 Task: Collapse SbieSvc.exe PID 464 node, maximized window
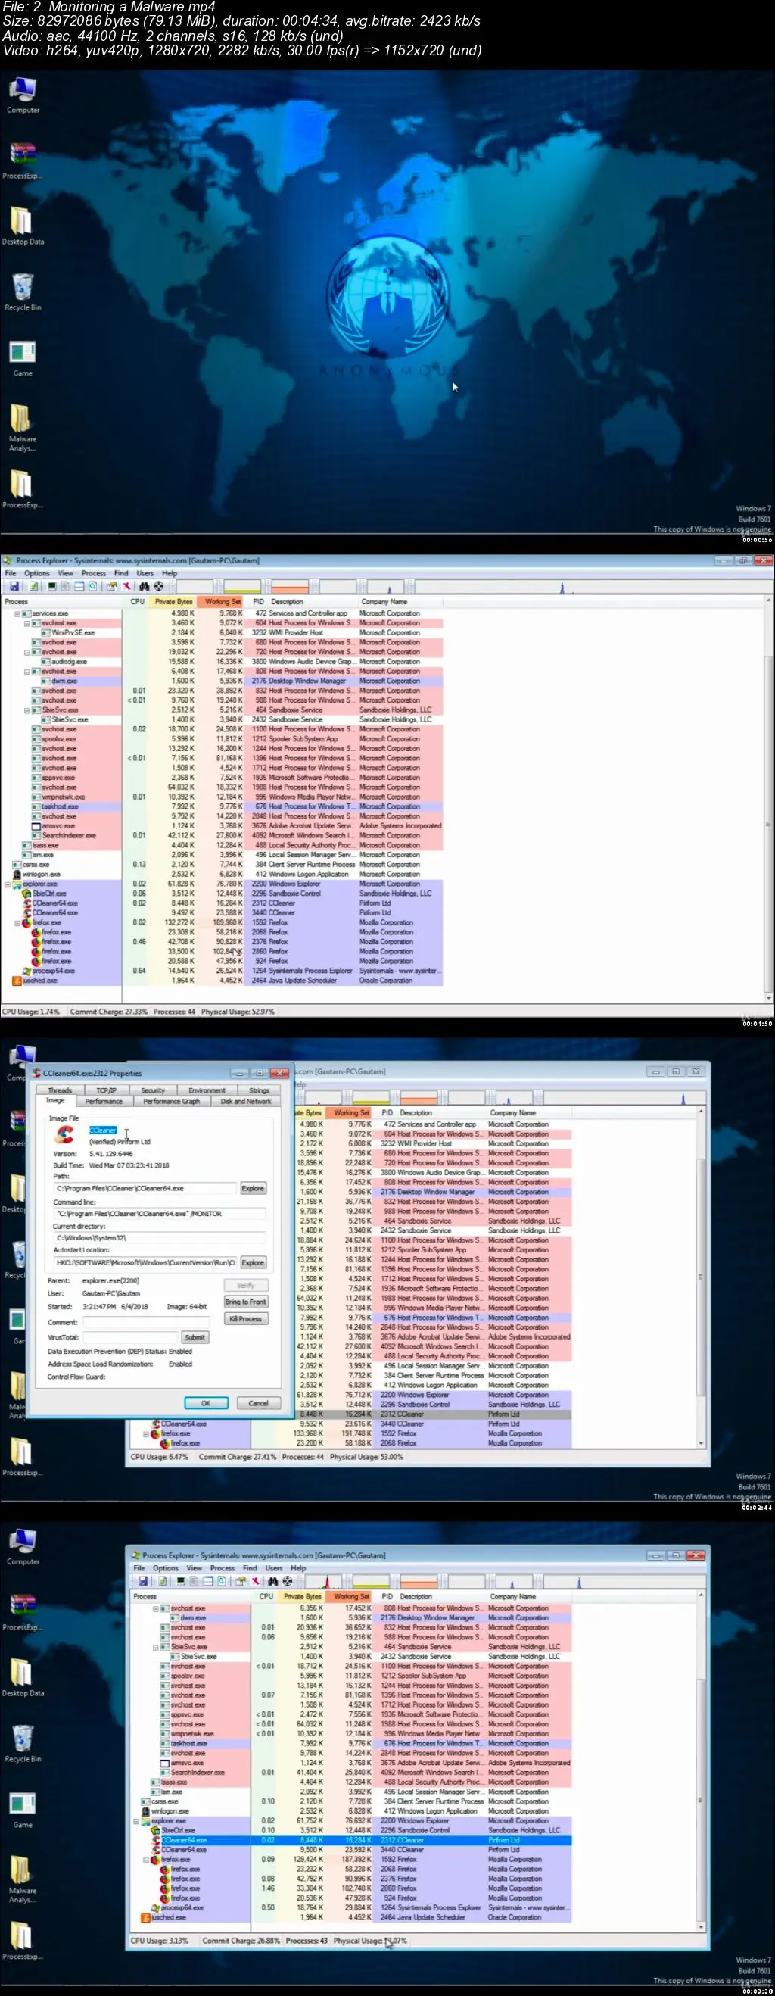(x=26, y=710)
